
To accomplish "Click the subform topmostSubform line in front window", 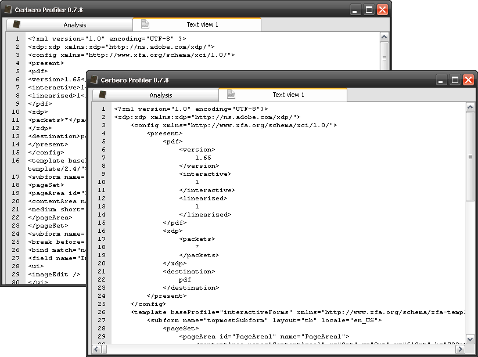I will point(264,320).
